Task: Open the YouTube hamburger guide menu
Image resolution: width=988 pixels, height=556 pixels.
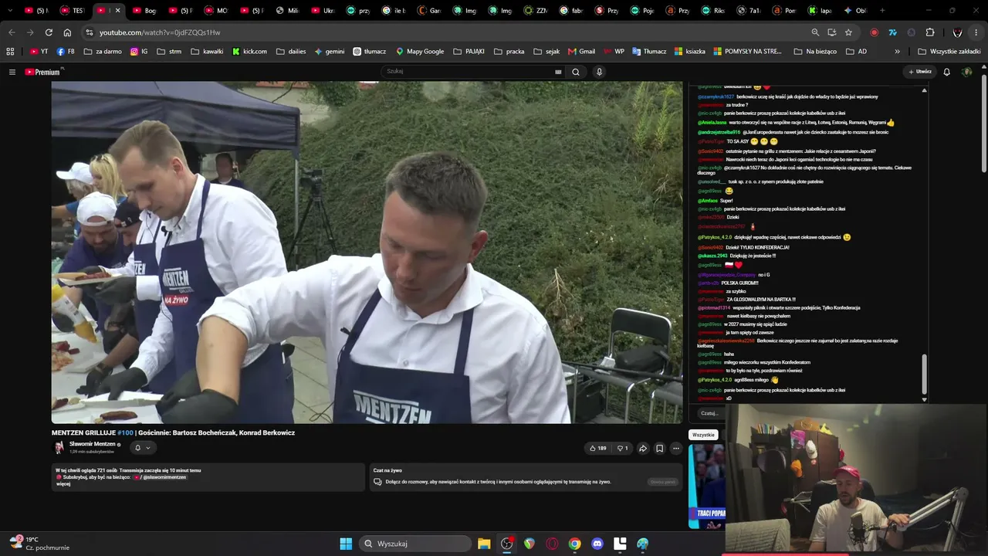Action: (12, 72)
